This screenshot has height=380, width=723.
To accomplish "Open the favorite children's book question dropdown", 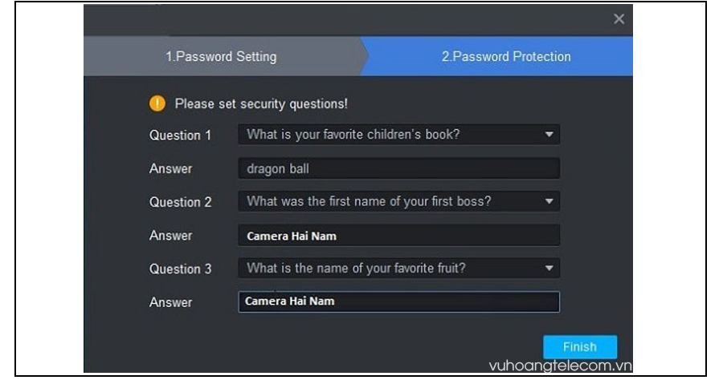I will pyautogui.click(x=394, y=135).
